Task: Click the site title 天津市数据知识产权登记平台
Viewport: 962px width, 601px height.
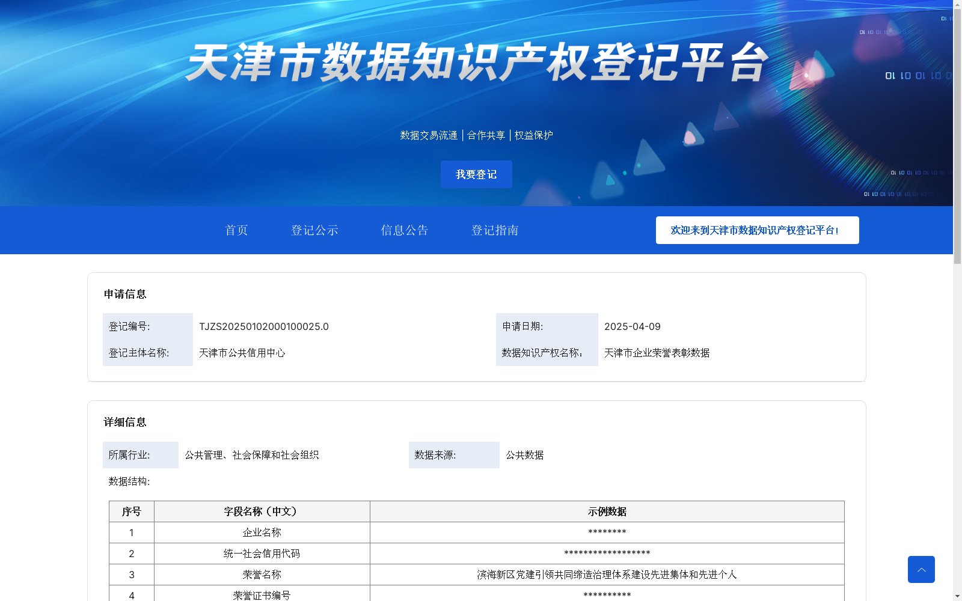Action: (477, 62)
